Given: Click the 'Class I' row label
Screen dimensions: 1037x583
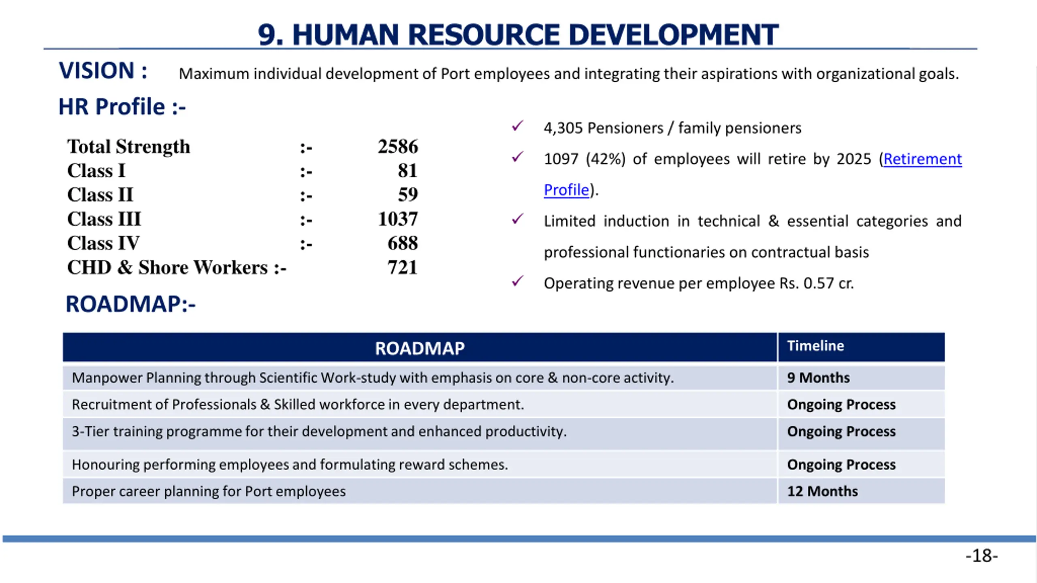Looking at the screenshot, I should (x=96, y=170).
